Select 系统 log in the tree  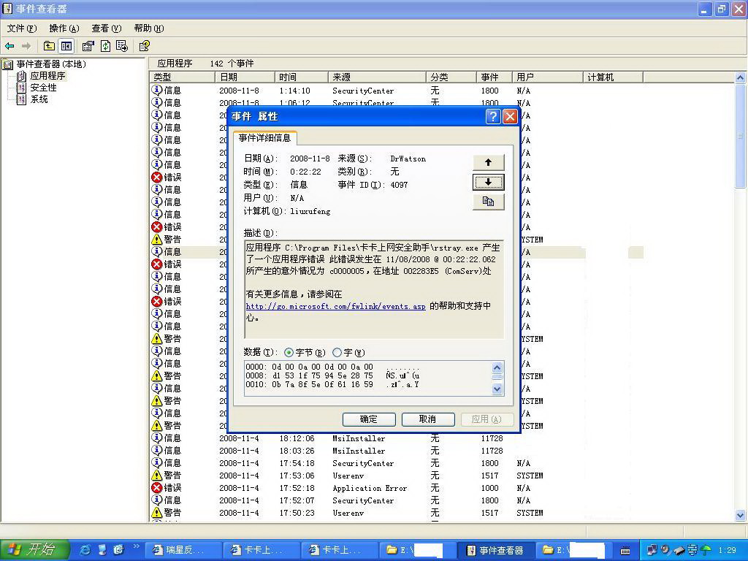click(39, 99)
